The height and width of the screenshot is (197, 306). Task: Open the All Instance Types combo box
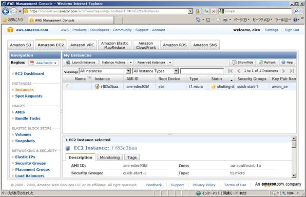[x=156, y=71]
